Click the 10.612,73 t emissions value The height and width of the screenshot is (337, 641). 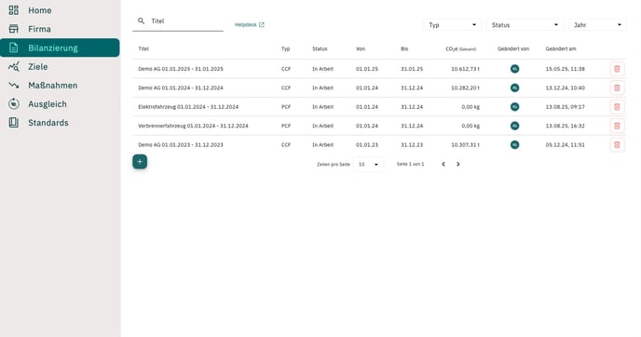coord(465,69)
